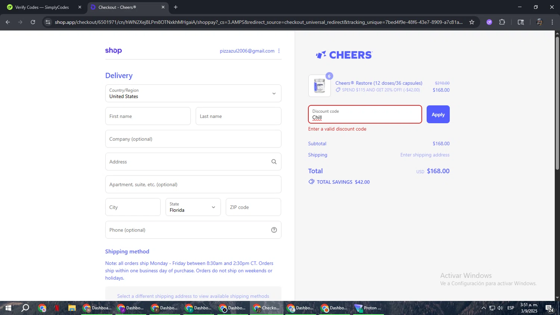The image size is (560, 315).
Task: Click the Subtotal $168.00 amount
Action: pyautogui.click(x=441, y=143)
